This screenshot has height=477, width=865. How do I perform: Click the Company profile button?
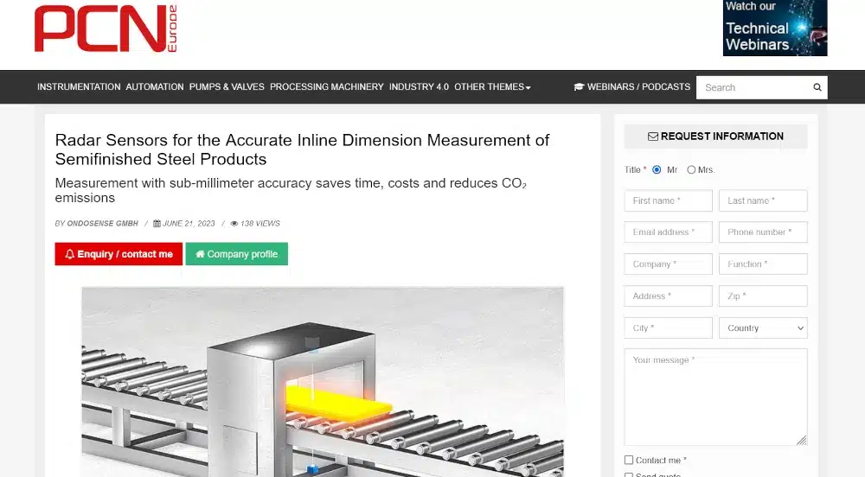click(237, 254)
